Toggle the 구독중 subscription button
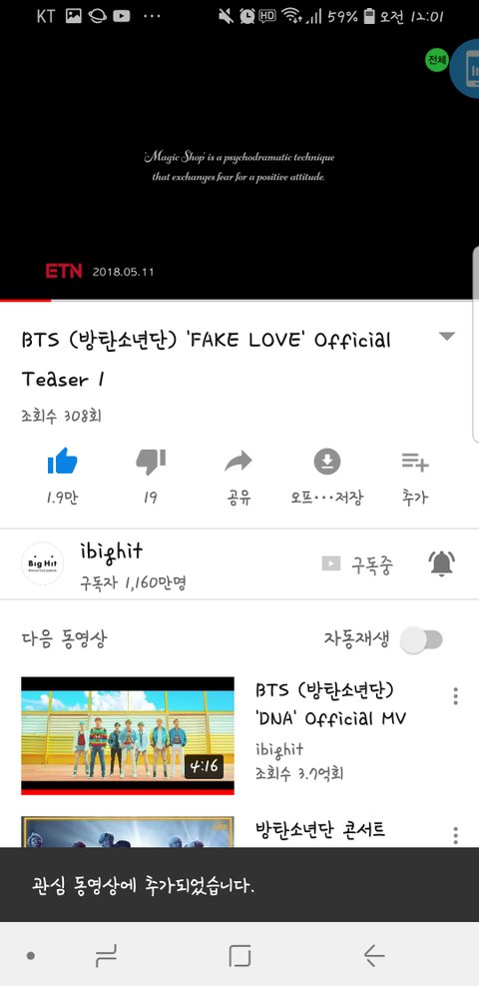Screen dimensions: 479x986 click(358, 564)
